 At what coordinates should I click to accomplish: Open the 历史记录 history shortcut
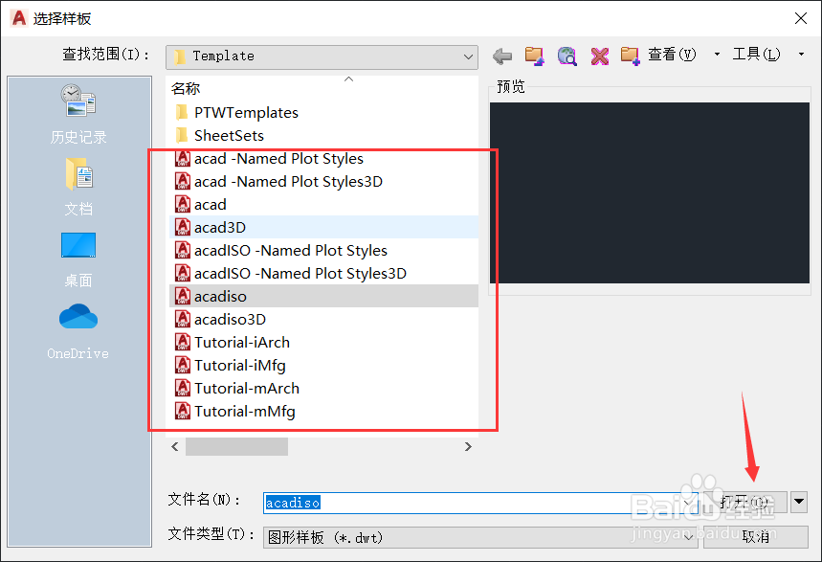tap(78, 114)
